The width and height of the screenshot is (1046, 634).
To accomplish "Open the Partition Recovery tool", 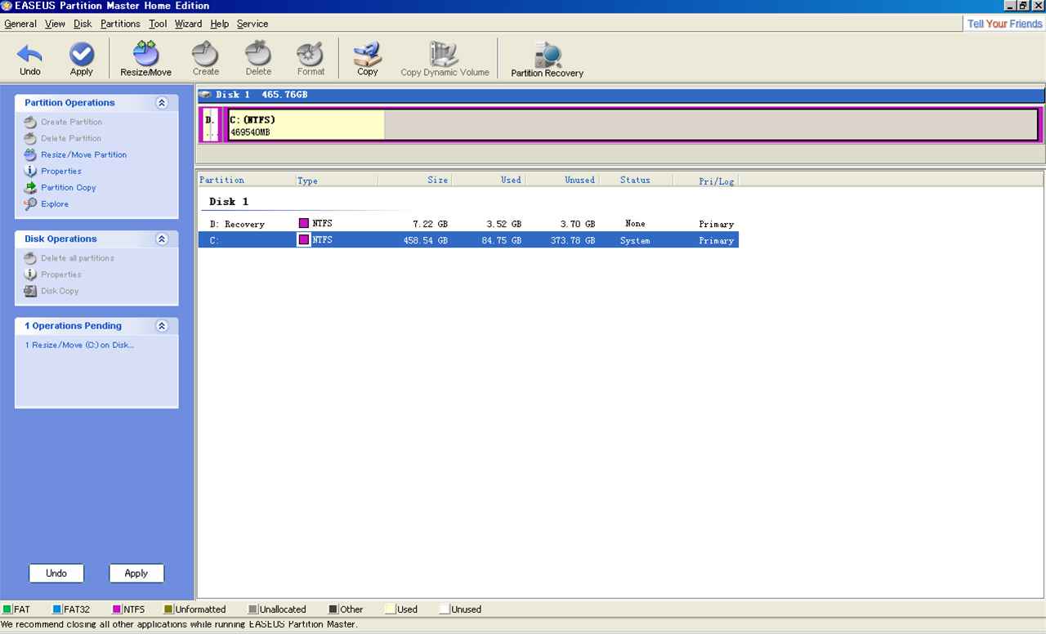I will (x=548, y=54).
